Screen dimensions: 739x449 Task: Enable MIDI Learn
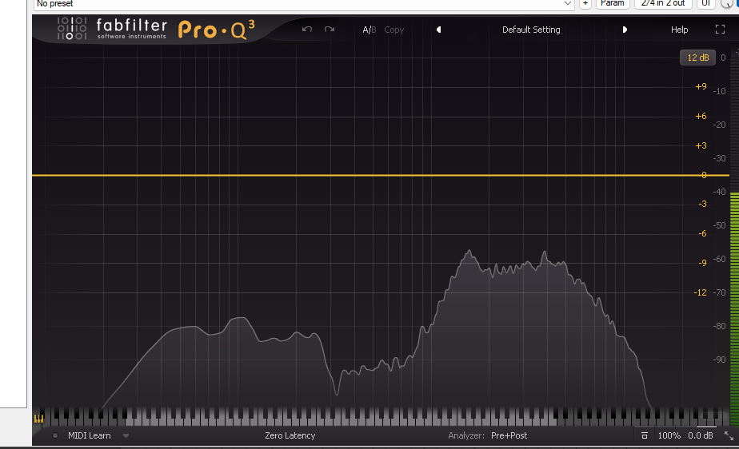[89, 436]
